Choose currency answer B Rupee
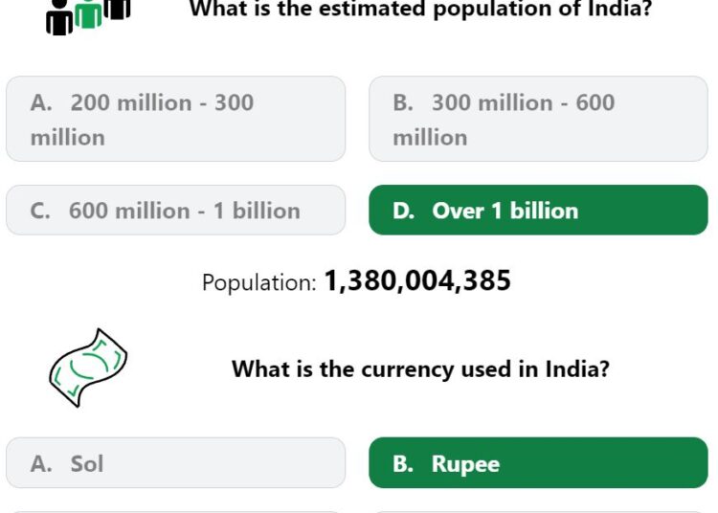The width and height of the screenshot is (718, 513). [x=538, y=463]
